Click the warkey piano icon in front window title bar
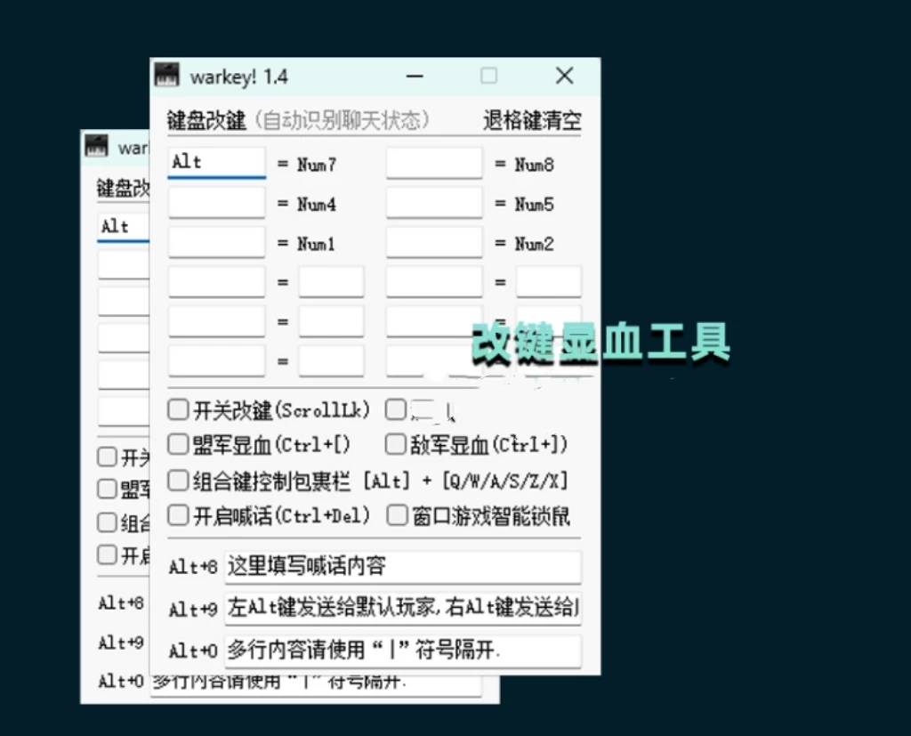Viewport: 911px width, 736px height. pos(166,76)
